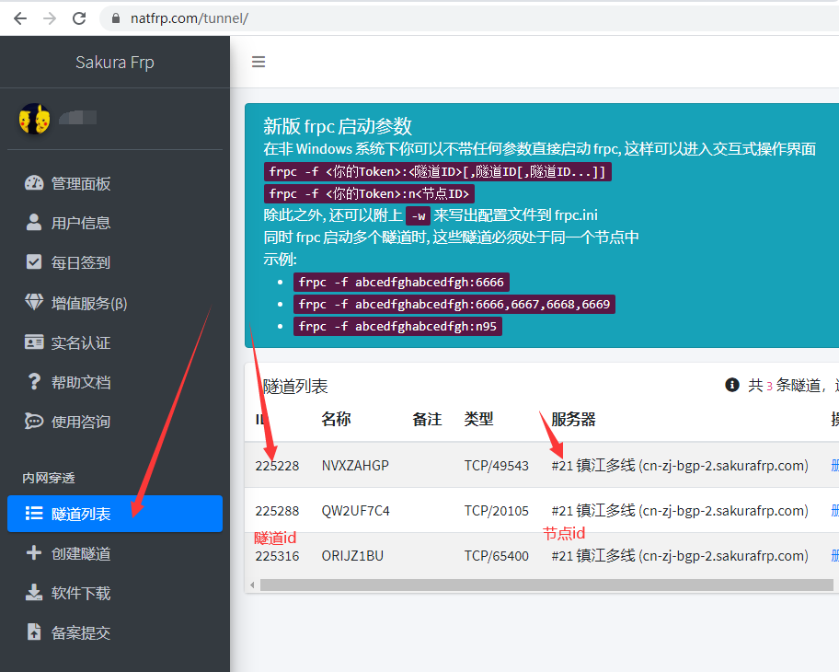Toggle sidebar with hamburger menu icon
This screenshot has width=839, height=672.
pyautogui.click(x=259, y=62)
